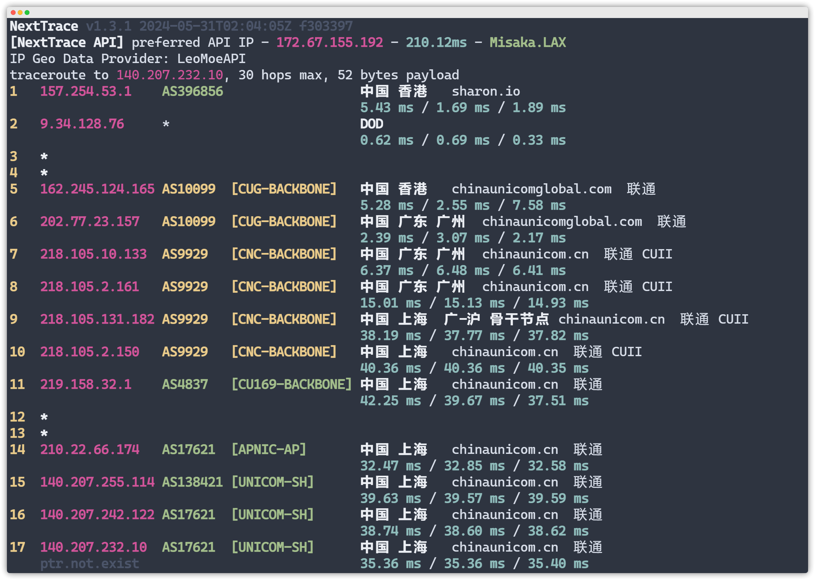The image size is (815, 580).
Task: Select [CNC-BACKBONE] tag on hop 7 row
Action: pyautogui.click(x=284, y=254)
